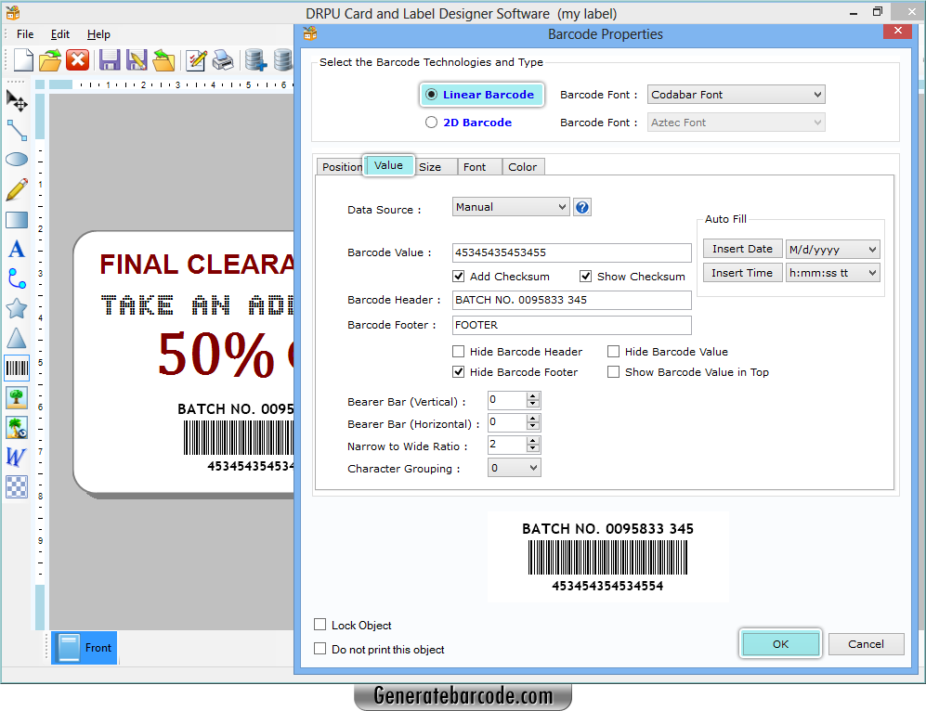The height and width of the screenshot is (711, 926).
Task: Select the 2D Barcode radio button
Action: (432, 123)
